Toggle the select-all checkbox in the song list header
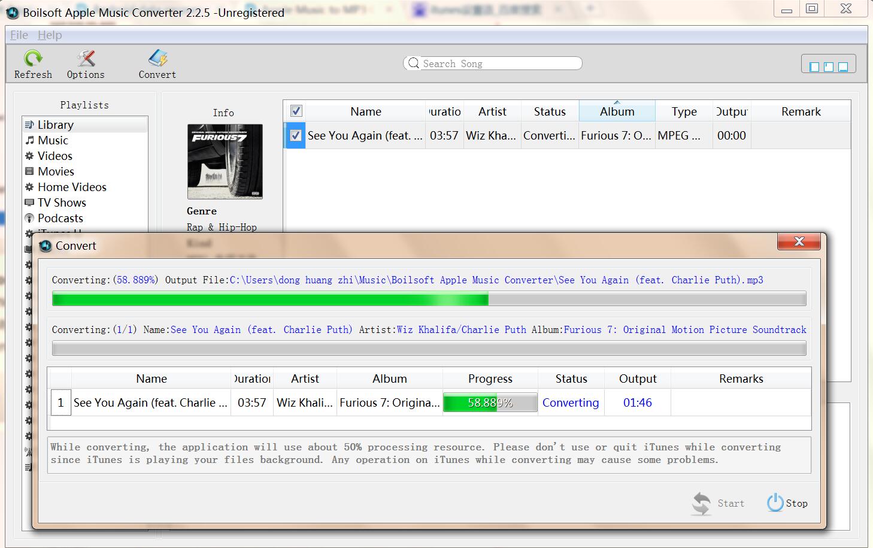The height and width of the screenshot is (548, 873). [296, 111]
